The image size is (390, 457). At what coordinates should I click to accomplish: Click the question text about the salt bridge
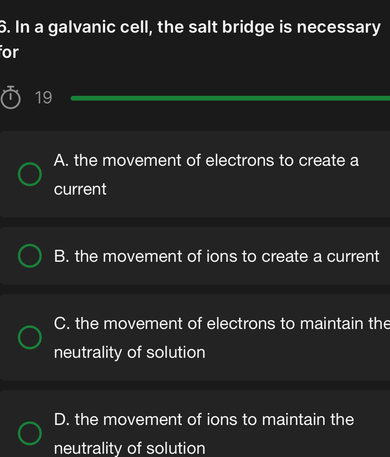[x=192, y=38]
